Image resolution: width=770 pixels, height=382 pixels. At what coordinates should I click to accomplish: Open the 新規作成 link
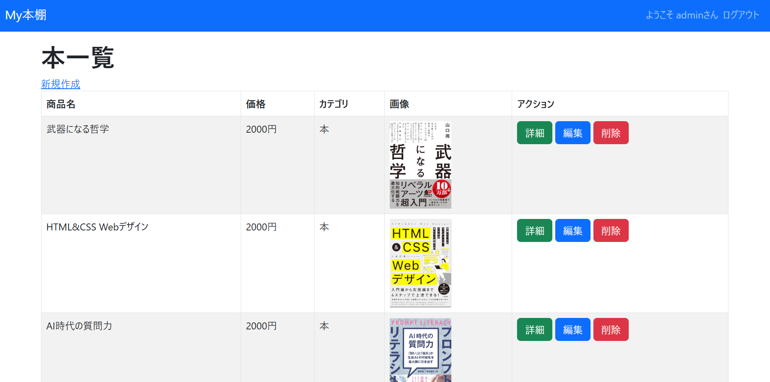tap(60, 84)
